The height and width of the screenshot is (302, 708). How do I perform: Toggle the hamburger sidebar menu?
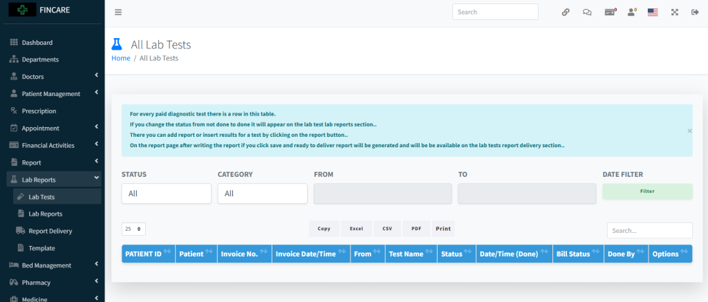coord(118,12)
